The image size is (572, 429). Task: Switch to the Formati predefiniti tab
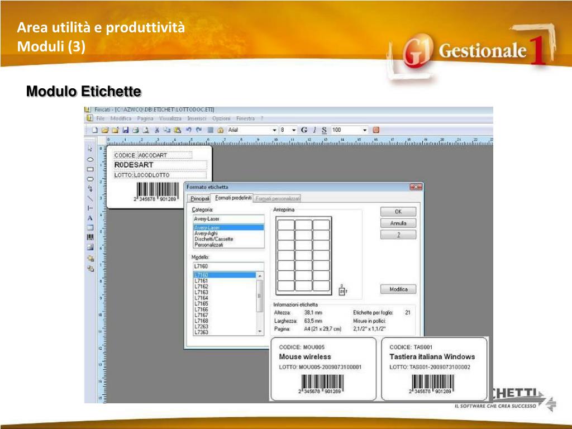coord(233,198)
